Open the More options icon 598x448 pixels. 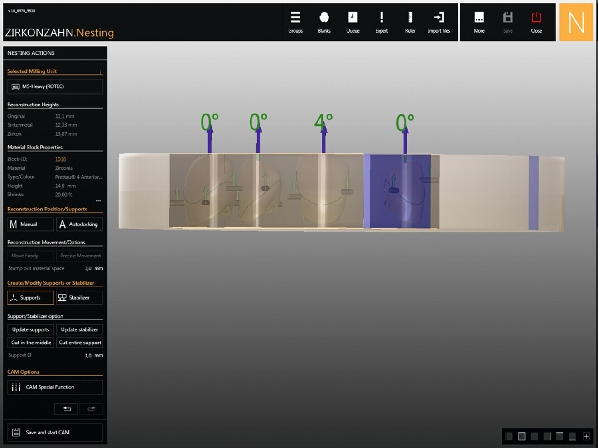[479, 22]
